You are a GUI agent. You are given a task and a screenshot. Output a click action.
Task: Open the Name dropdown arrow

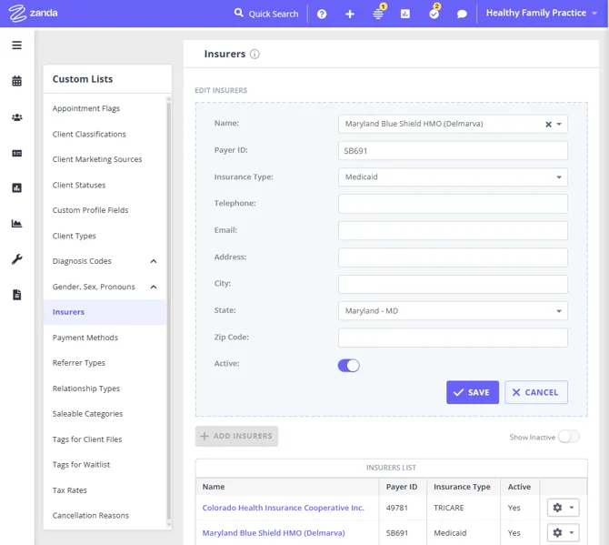click(x=559, y=125)
